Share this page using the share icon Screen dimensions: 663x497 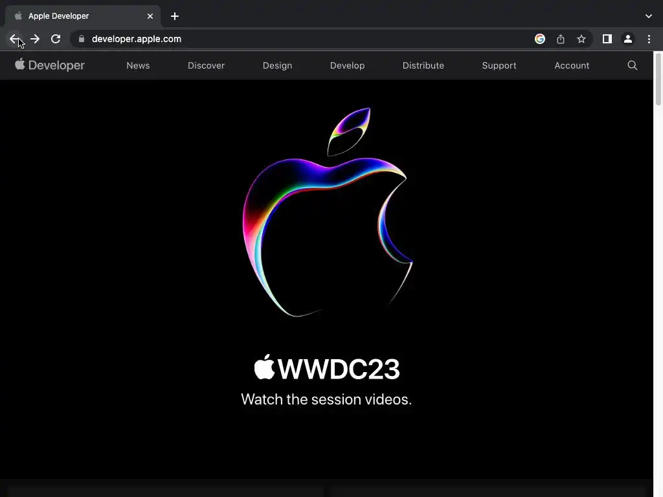(561, 39)
